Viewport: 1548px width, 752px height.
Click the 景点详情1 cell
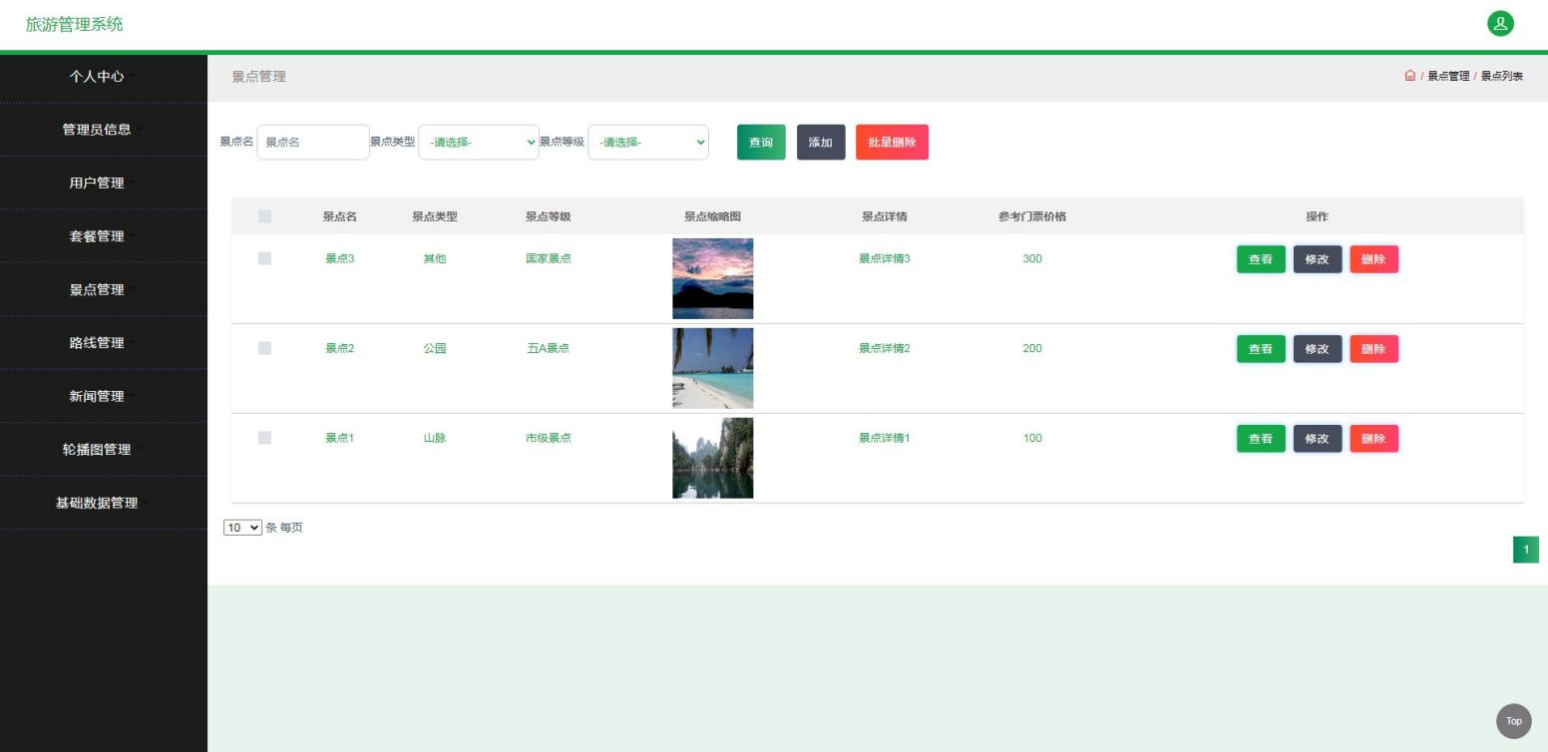point(885,438)
